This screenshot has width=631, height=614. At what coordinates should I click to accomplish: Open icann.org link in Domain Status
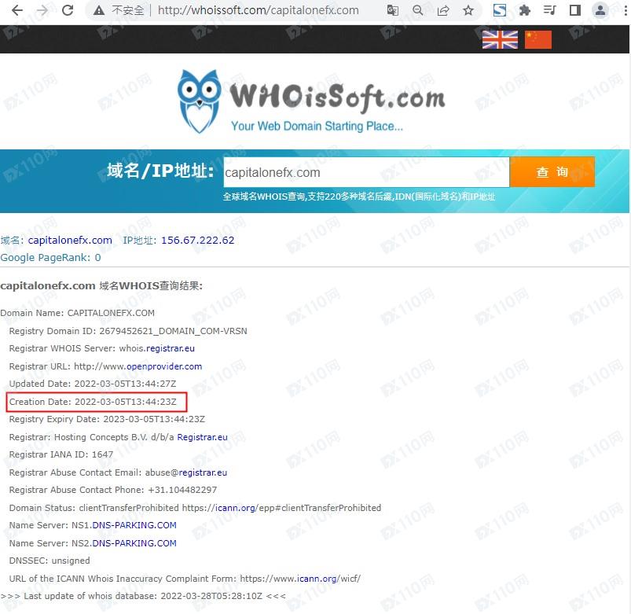click(235, 508)
